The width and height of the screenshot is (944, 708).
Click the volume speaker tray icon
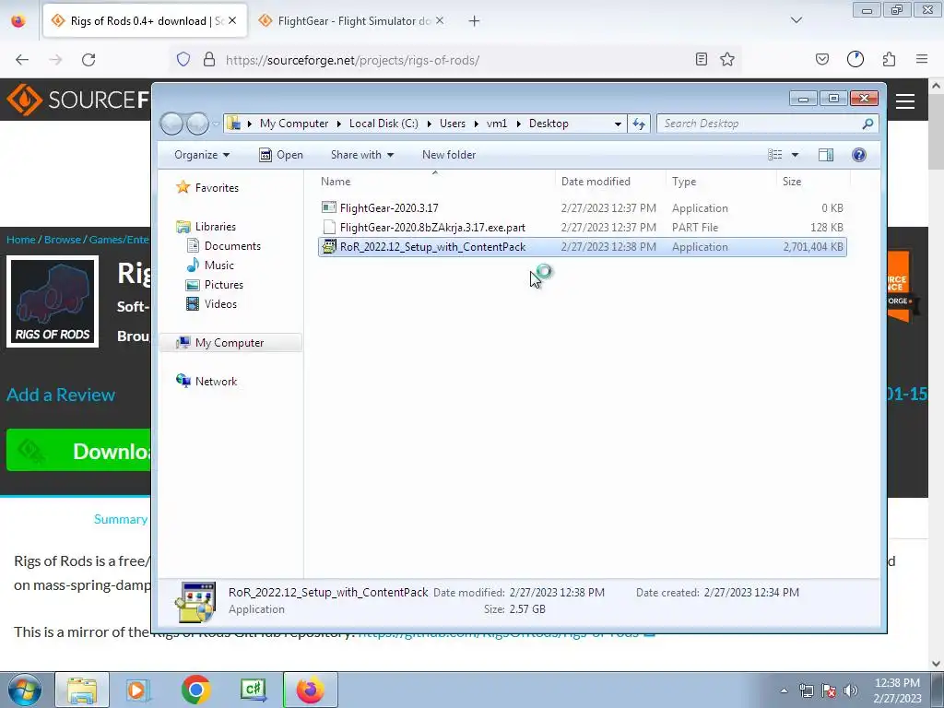pos(851,690)
